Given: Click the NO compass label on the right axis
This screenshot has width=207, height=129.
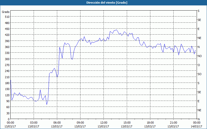Looking at the screenshot, I should 199,56.
